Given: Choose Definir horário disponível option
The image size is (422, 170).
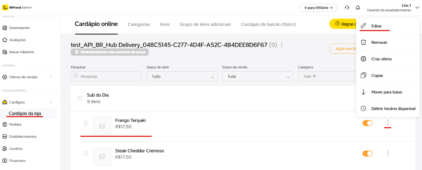Looking at the screenshot, I should coord(388,108).
